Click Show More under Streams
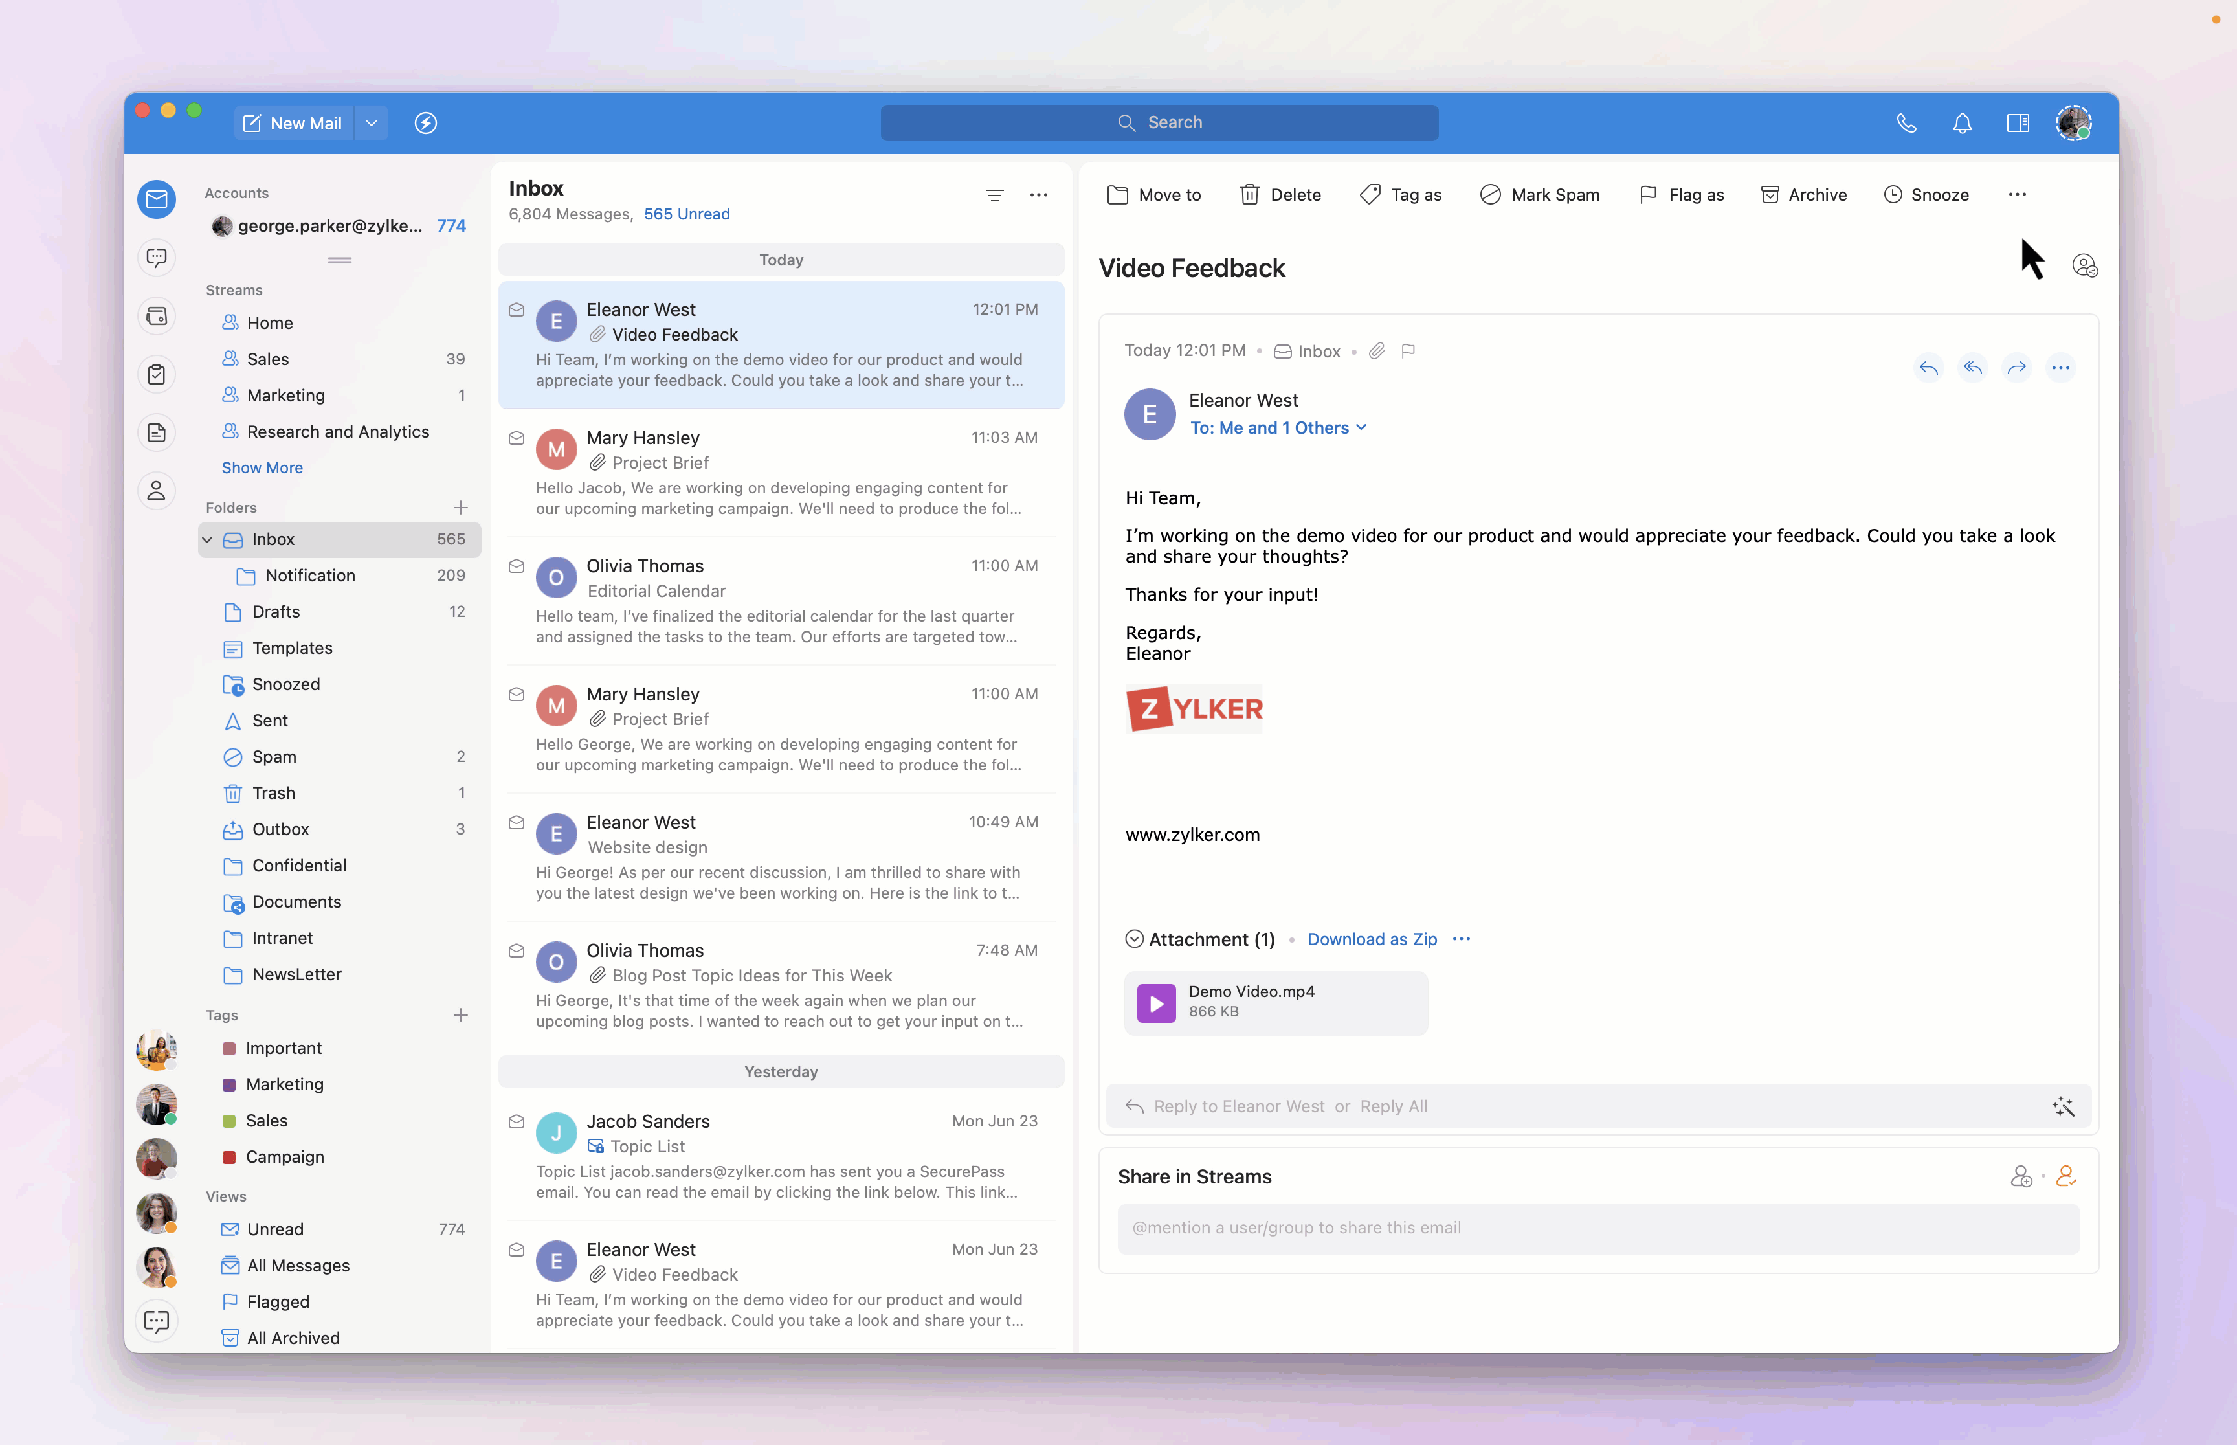This screenshot has width=2237, height=1445. coord(262,467)
